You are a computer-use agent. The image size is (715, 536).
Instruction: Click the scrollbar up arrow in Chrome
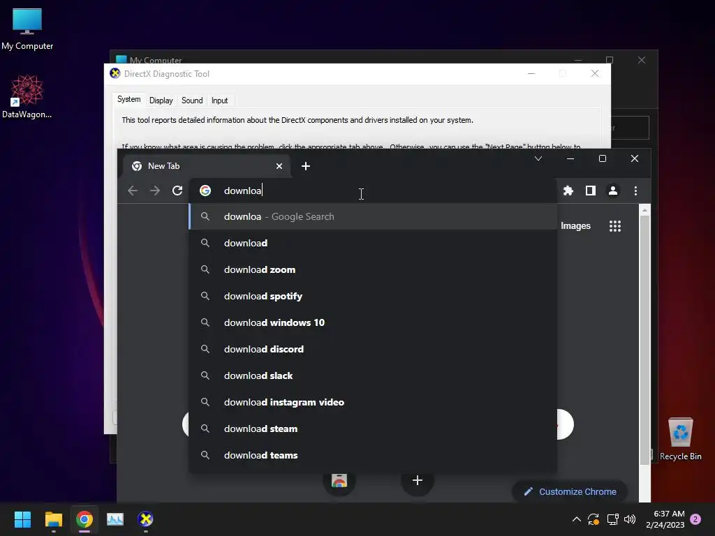[x=644, y=210]
